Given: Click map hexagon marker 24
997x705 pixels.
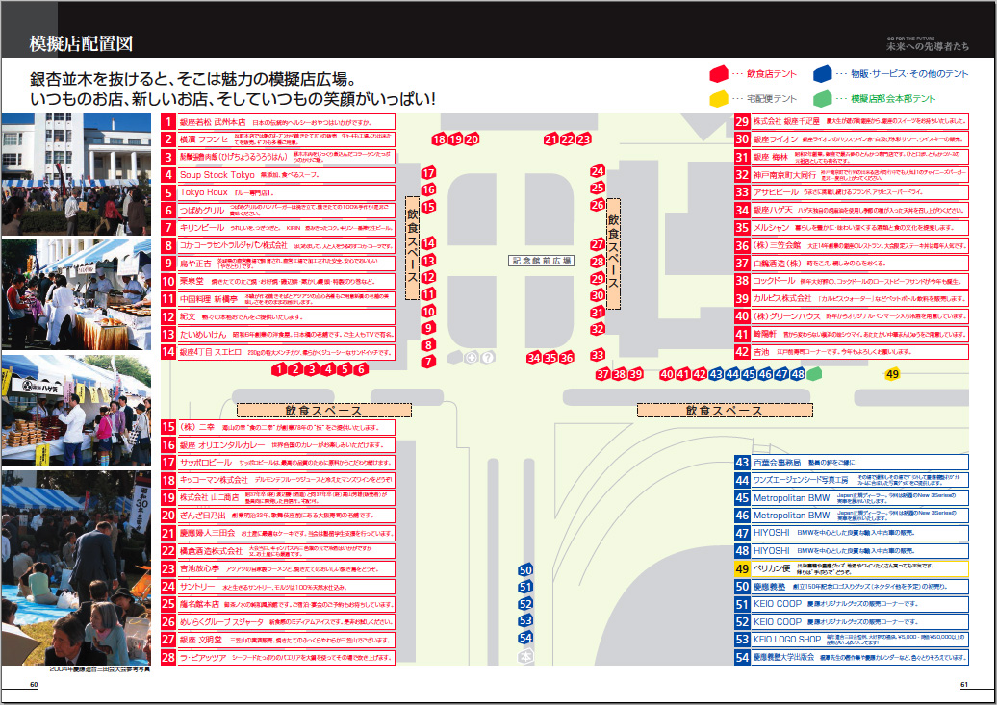Looking at the screenshot, I should coord(598,170).
